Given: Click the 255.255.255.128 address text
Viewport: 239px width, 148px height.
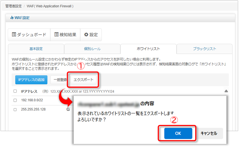Looking at the screenshot, I should 33,109.
